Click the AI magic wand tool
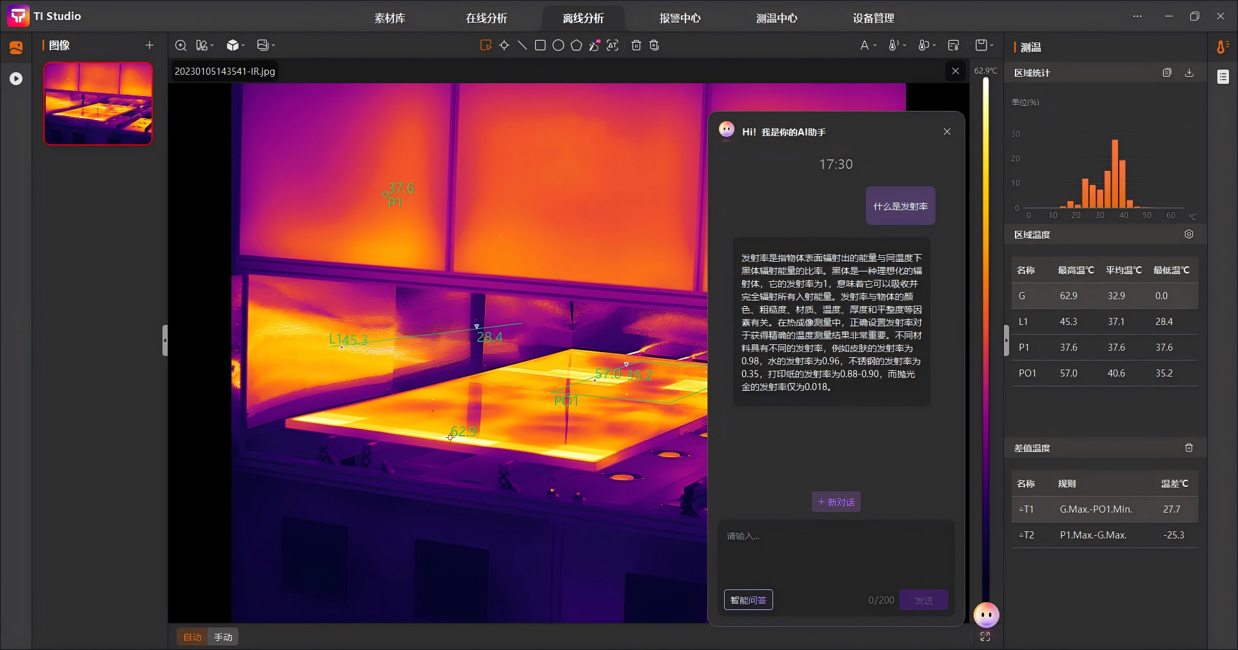The width and height of the screenshot is (1238, 650). click(594, 45)
